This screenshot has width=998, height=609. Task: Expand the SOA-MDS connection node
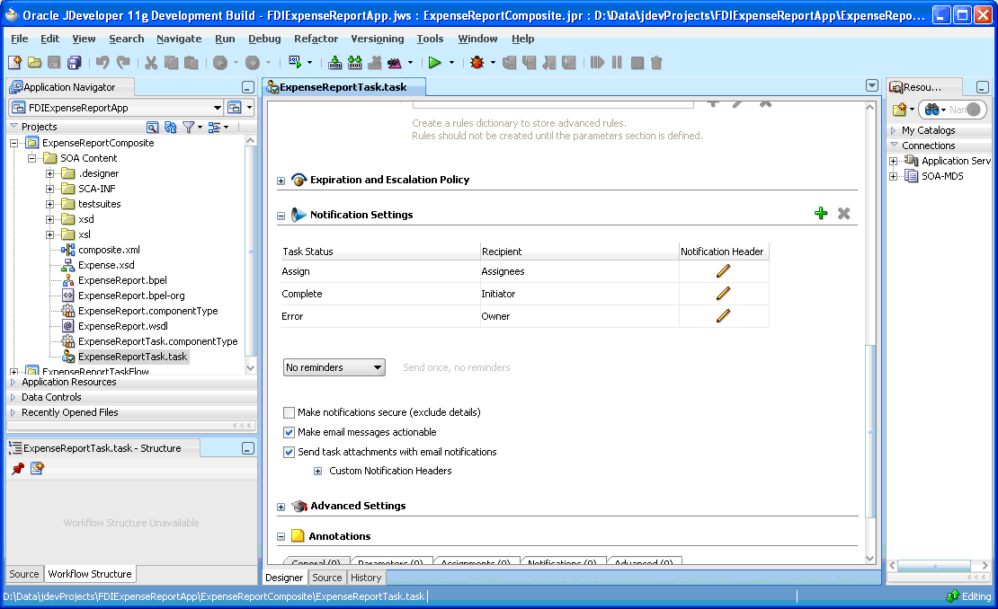[x=893, y=176]
